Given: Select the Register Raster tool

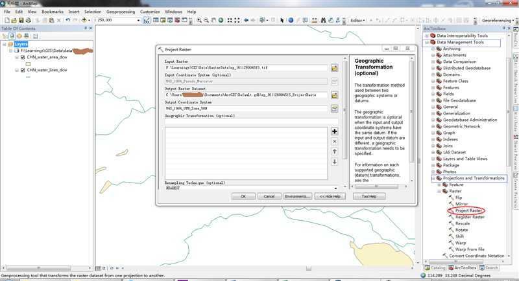Looking at the screenshot, I should click(x=470, y=218).
